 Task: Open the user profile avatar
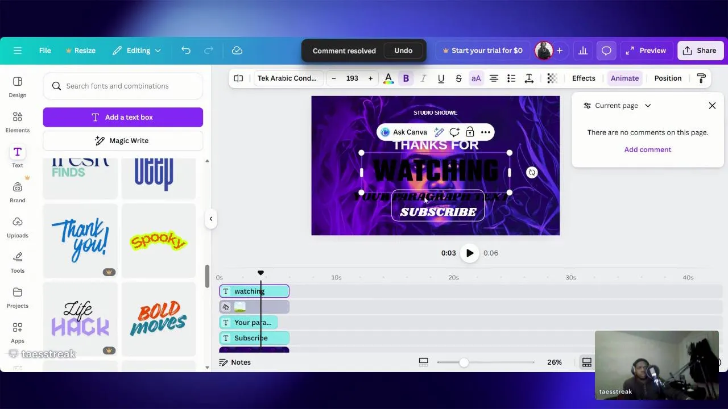[x=544, y=51]
